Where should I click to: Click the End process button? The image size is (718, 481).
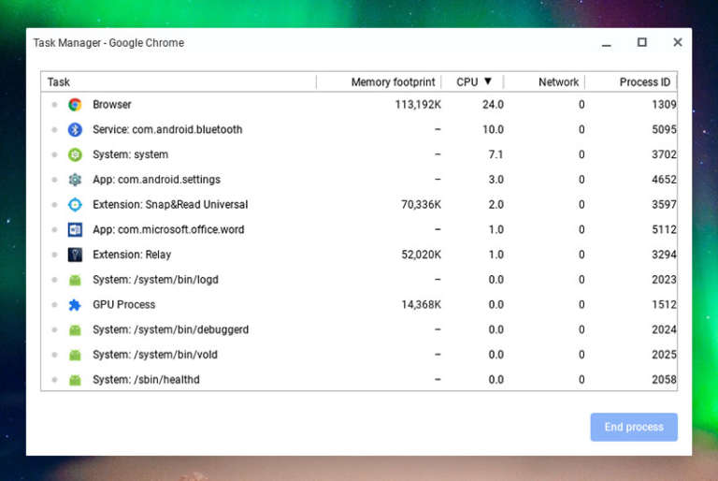[x=634, y=427]
